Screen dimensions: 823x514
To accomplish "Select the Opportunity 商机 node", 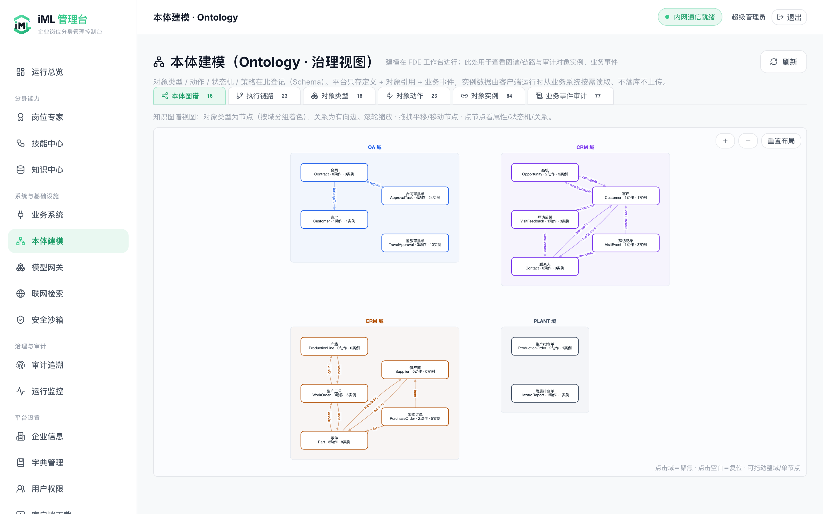I will (545, 172).
